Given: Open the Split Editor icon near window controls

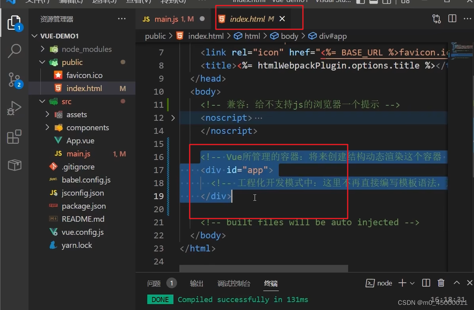Looking at the screenshot, I should pos(452,18).
